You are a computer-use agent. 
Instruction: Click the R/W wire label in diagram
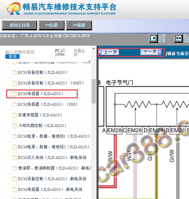click(x=110, y=156)
